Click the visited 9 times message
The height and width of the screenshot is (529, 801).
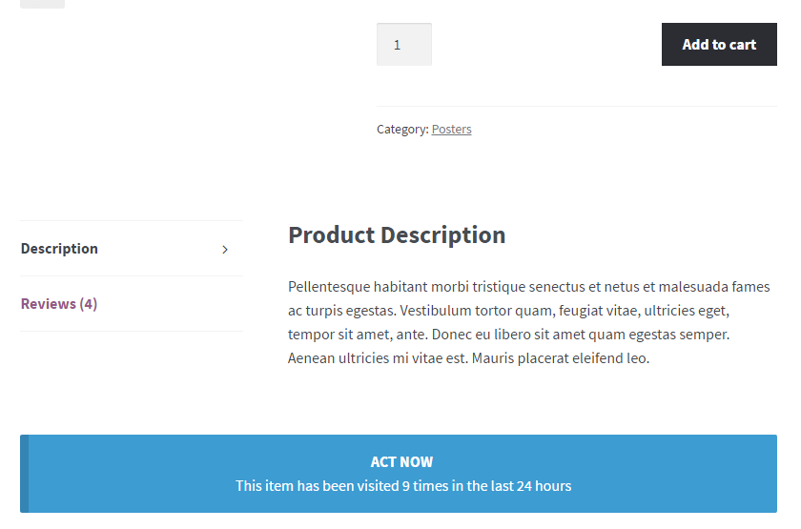(x=403, y=485)
